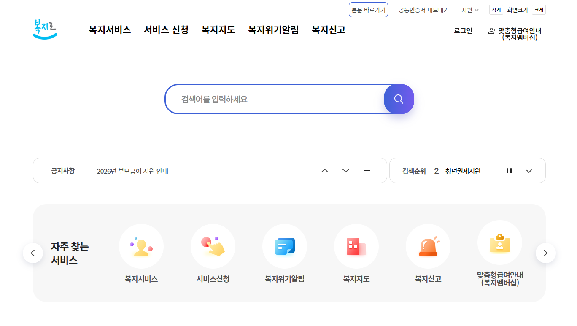The height and width of the screenshot is (326, 577).
Task: Click 공동인증서 내보내기 link
Action: click(423, 10)
